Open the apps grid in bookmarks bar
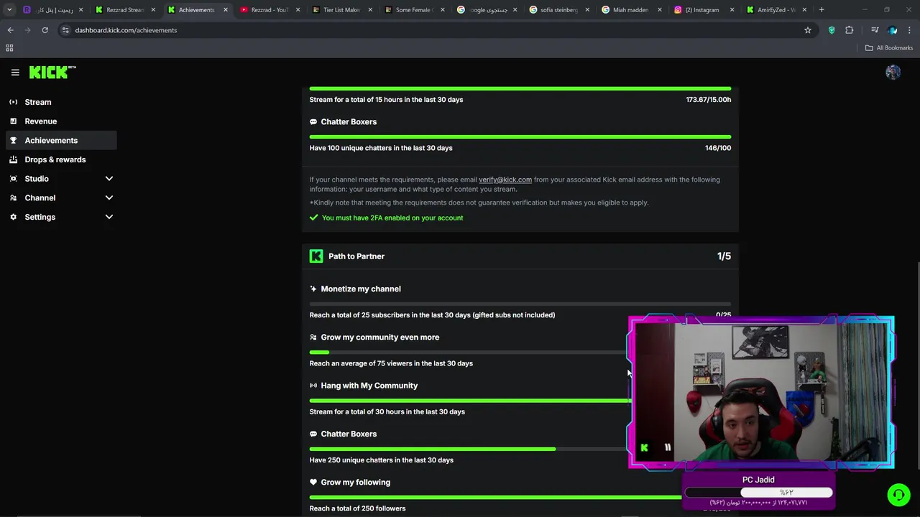The width and height of the screenshot is (920, 517). (x=9, y=48)
